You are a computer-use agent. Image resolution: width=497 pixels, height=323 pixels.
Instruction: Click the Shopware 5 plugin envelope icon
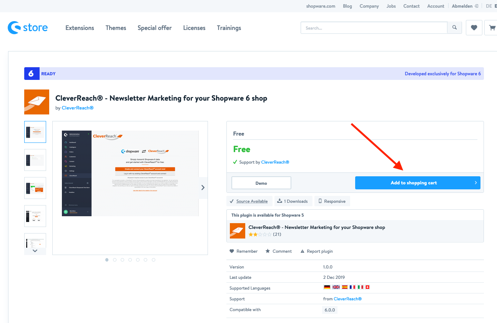click(x=237, y=230)
